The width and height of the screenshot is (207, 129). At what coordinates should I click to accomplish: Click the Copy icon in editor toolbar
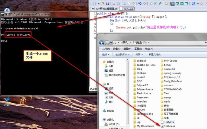129,4
